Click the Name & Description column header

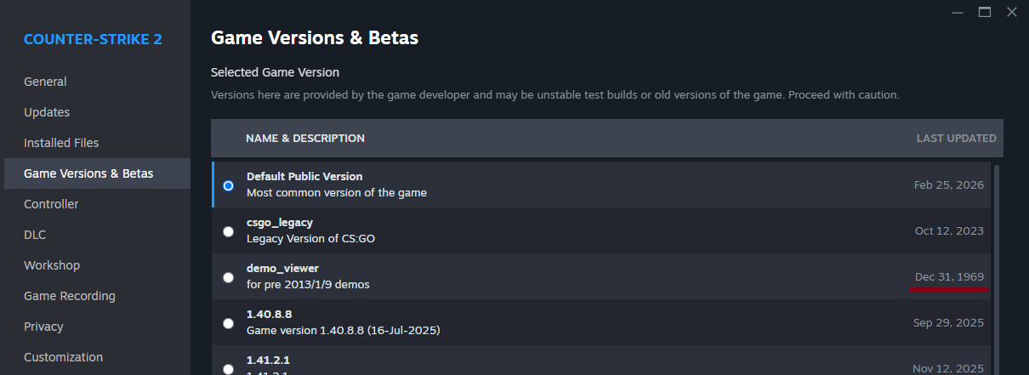[x=305, y=138]
